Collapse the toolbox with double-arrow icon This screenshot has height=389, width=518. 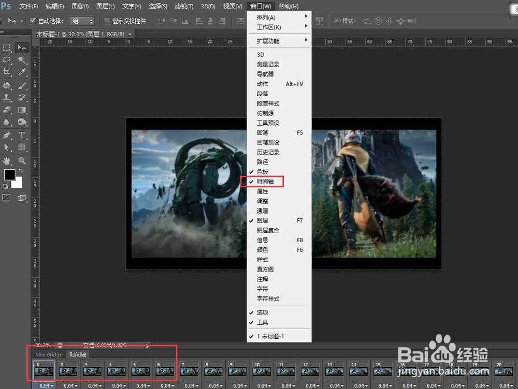tap(2, 32)
